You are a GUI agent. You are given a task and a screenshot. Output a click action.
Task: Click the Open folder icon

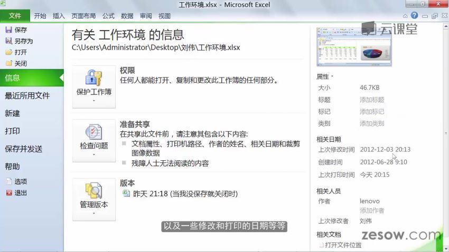click(x=8, y=52)
